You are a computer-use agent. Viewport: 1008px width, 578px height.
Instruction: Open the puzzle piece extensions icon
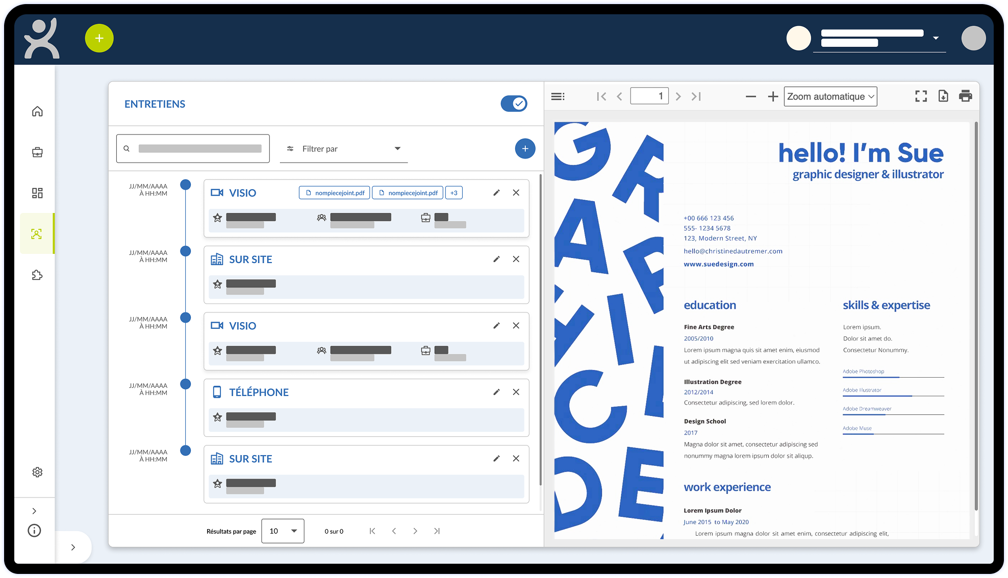click(37, 275)
